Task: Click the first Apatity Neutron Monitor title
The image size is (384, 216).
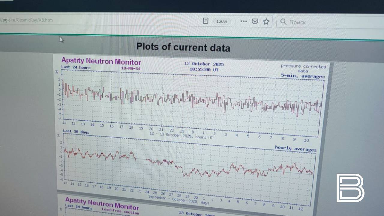Action: coord(101,61)
